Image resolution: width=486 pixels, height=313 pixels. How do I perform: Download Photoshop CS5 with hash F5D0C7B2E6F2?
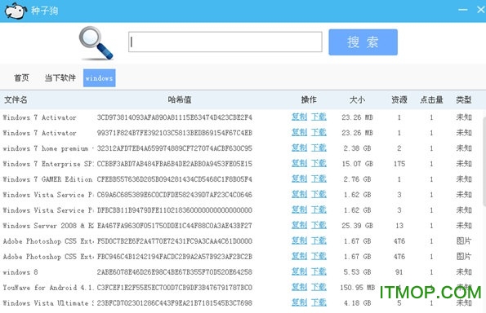click(319, 240)
